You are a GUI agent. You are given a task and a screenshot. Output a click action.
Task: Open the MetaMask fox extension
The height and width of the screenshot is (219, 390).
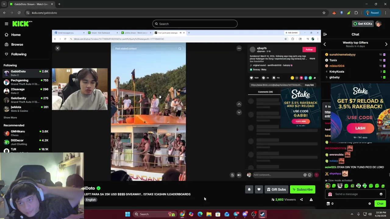334,13
